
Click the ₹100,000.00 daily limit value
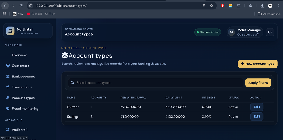[x=175, y=117]
